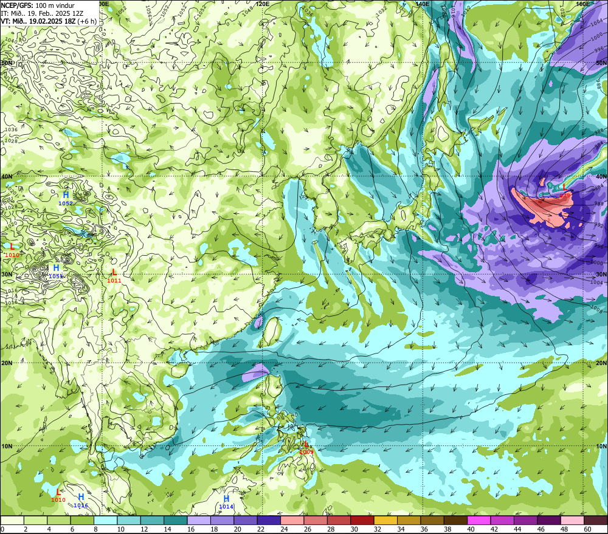Click the 140E longitude label
The height and width of the screenshot is (534, 608).
point(423,4)
